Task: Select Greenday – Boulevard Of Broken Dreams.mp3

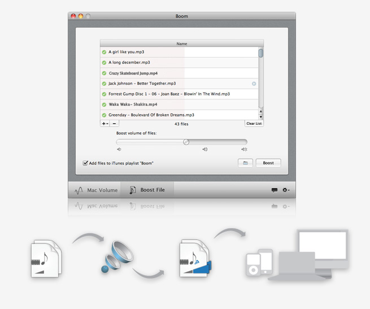Action: click(x=179, y=115)
